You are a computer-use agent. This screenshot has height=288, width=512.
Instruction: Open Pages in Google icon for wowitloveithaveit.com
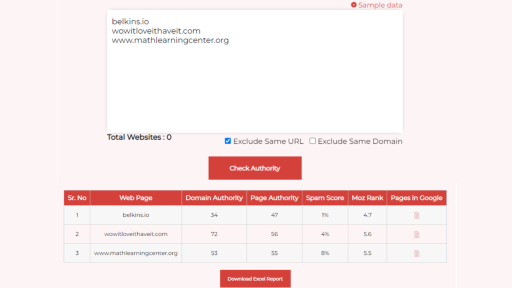click(416, 234)
